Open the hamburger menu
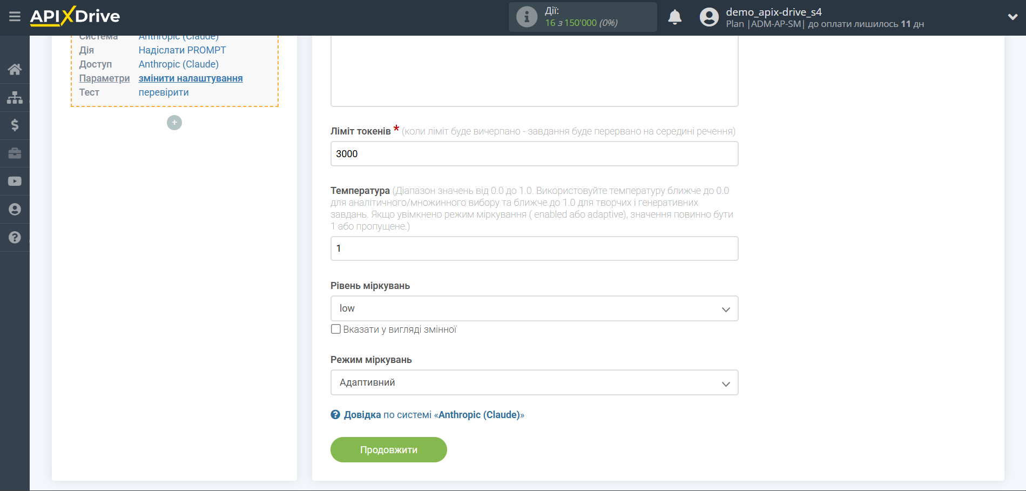 [15, 17]
